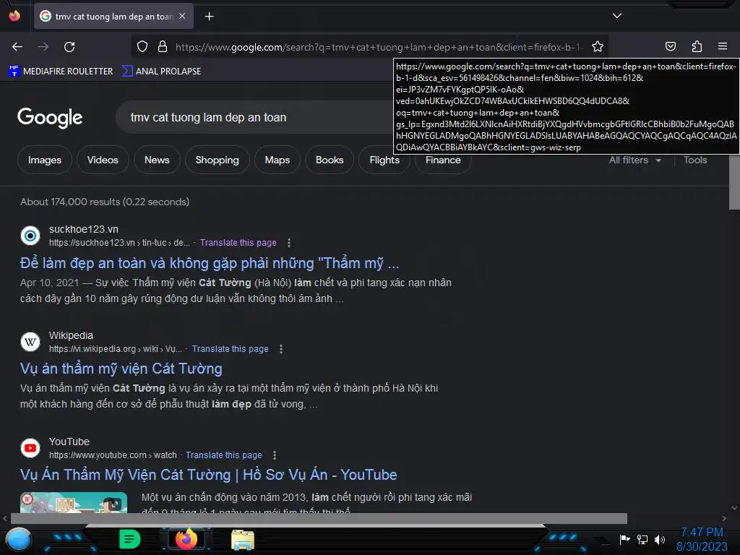Open the search Tools button
The width and height of the screenshot is (740, 555).
(694, 160)
